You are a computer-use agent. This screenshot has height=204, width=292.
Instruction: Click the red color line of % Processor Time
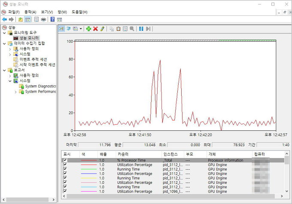pos(88,160)
